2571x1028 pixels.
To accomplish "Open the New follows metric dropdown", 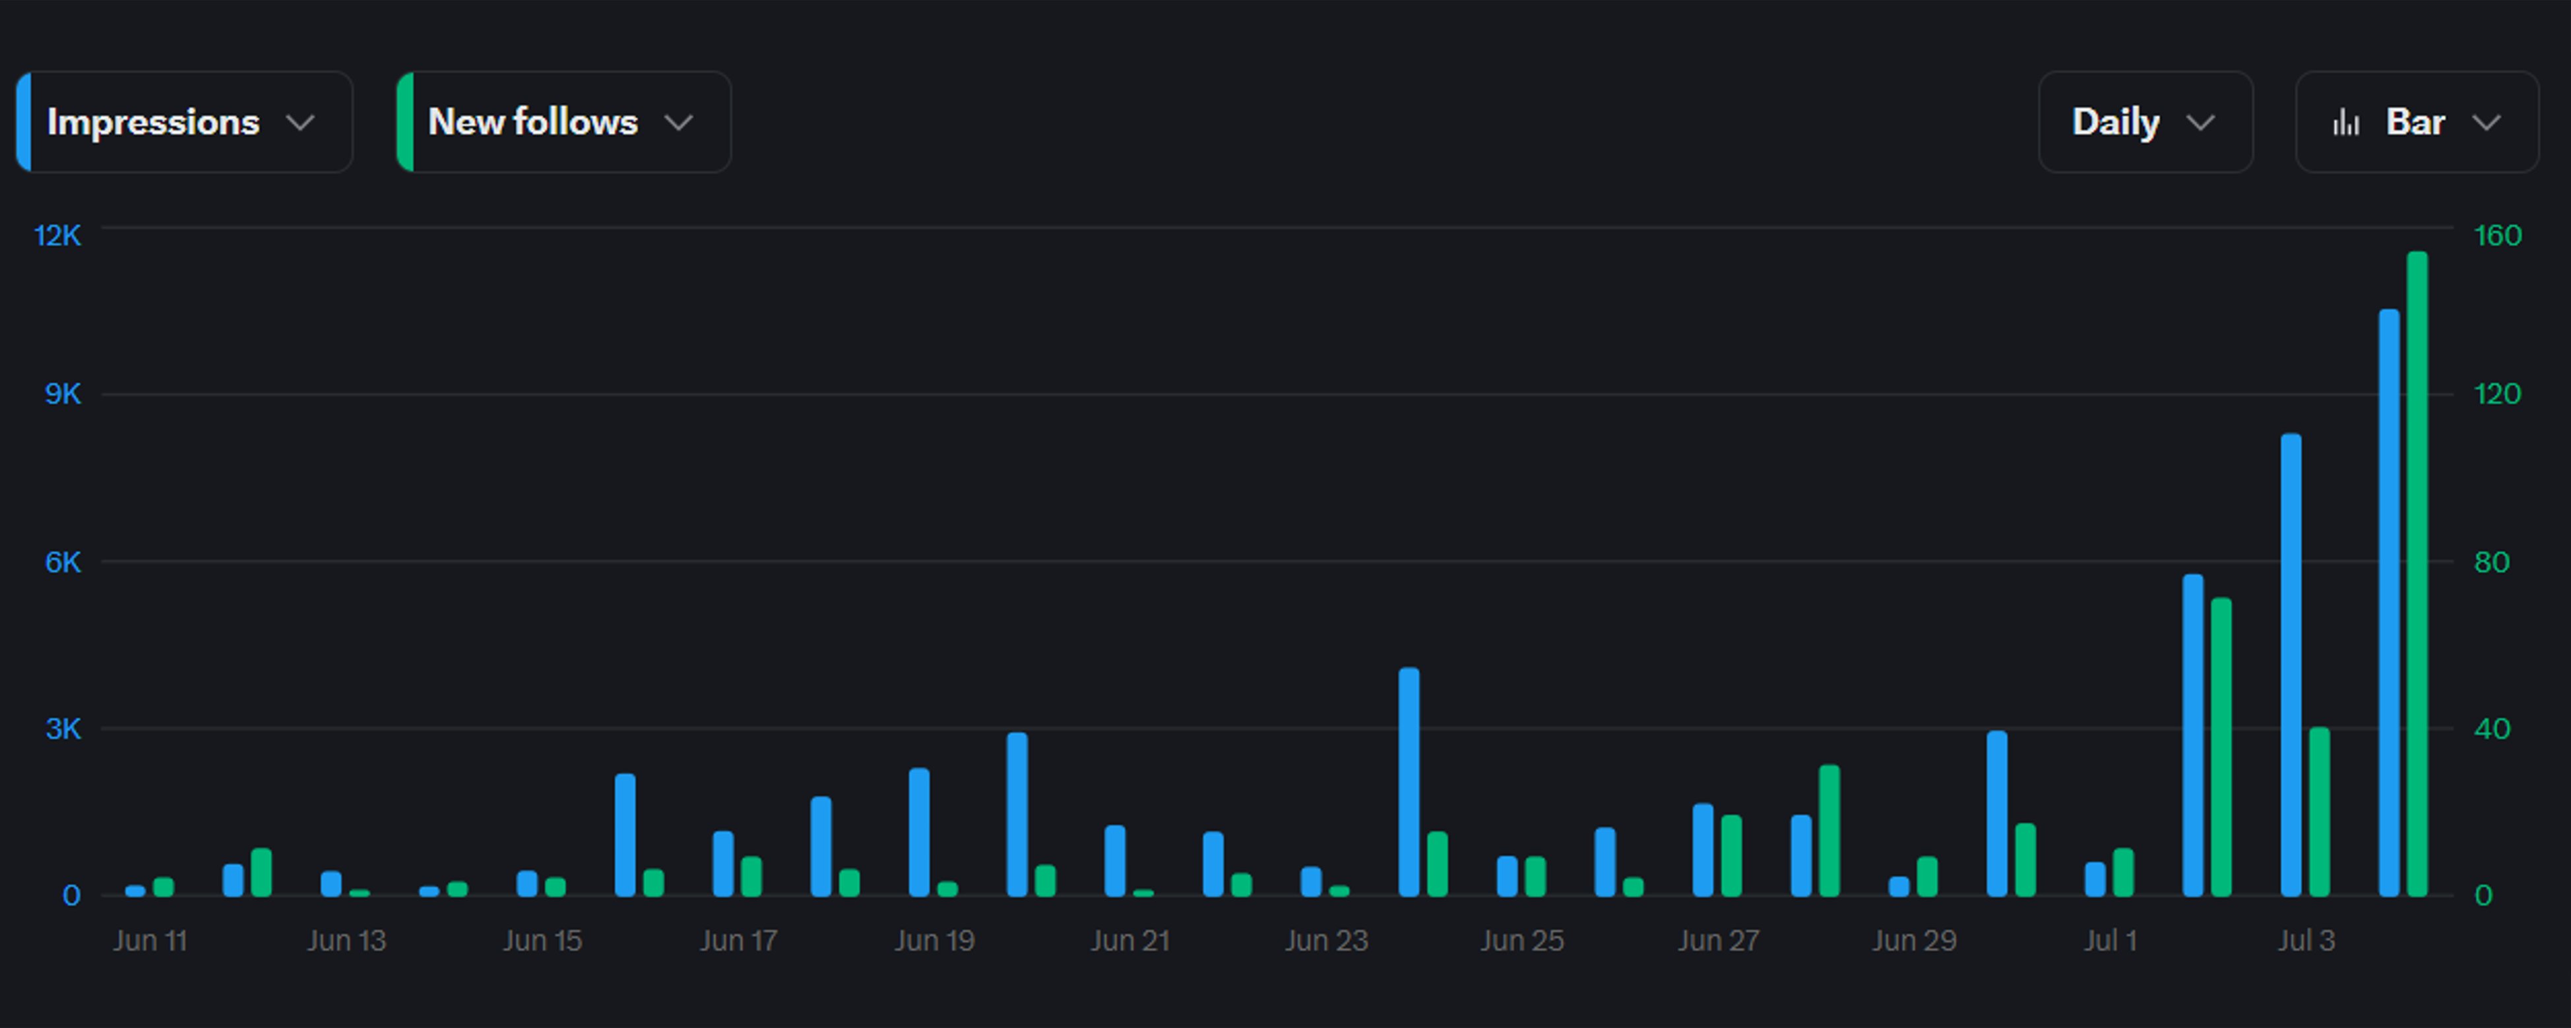I will coord(678,121).
